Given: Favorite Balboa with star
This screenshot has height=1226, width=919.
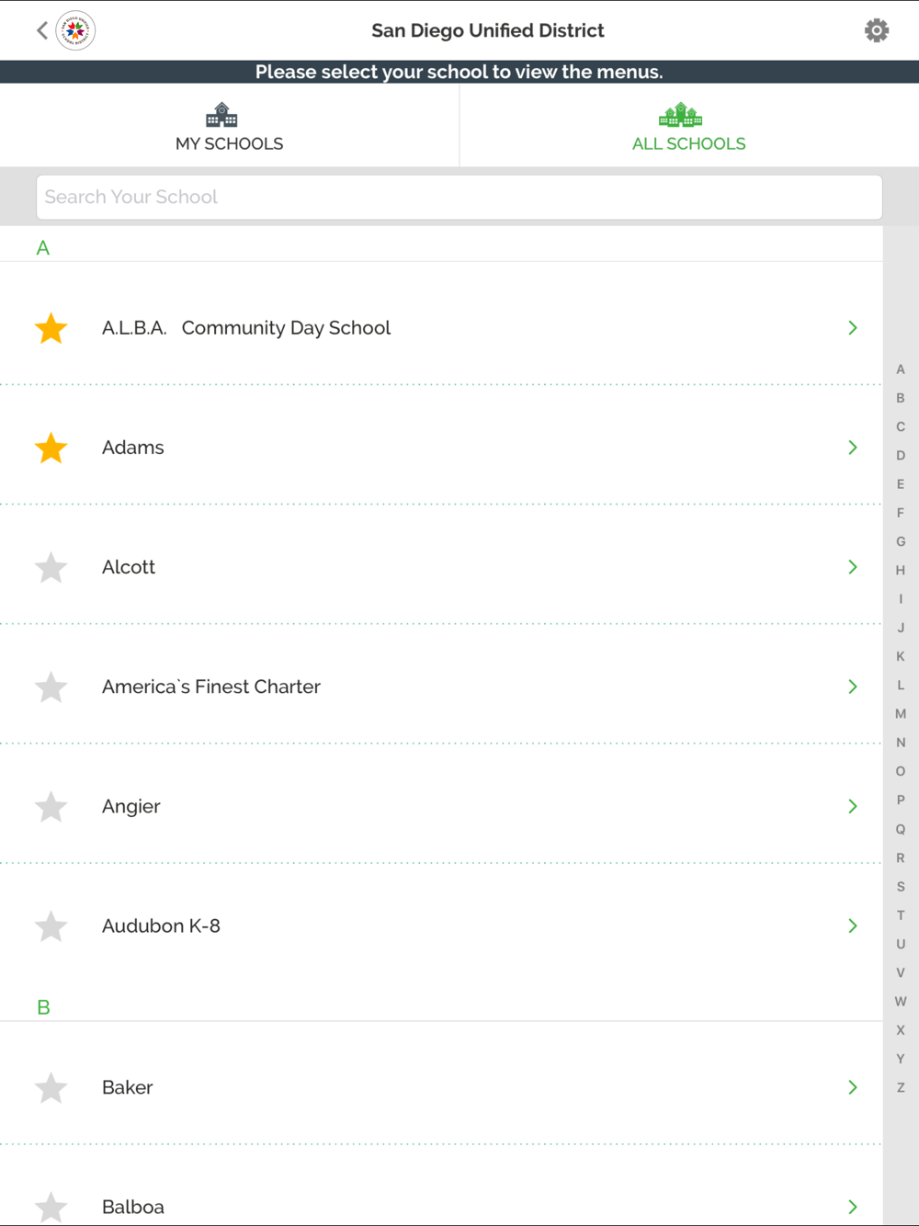Looking at the screenshot, I should click(x=51, y=1207).
